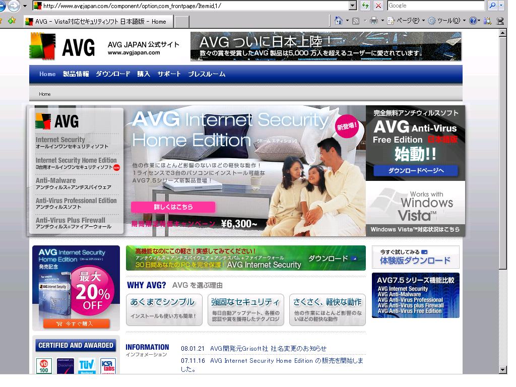Click the address bar URL field

click(x=191, y=6)
